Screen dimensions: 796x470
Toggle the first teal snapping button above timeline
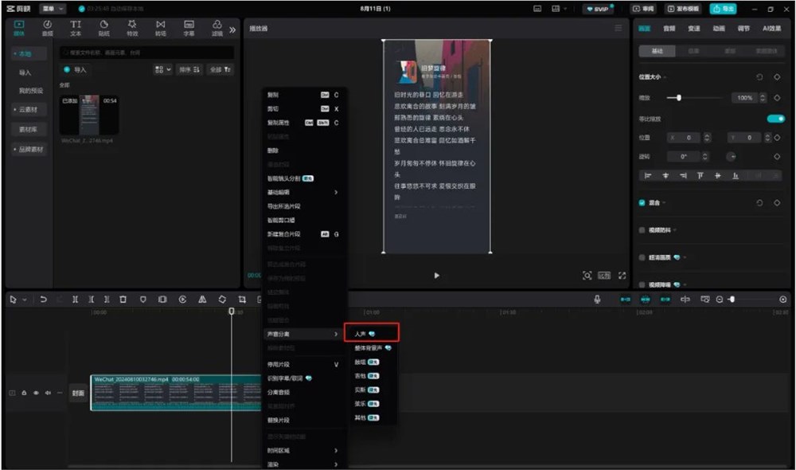(x=626, y=300)
